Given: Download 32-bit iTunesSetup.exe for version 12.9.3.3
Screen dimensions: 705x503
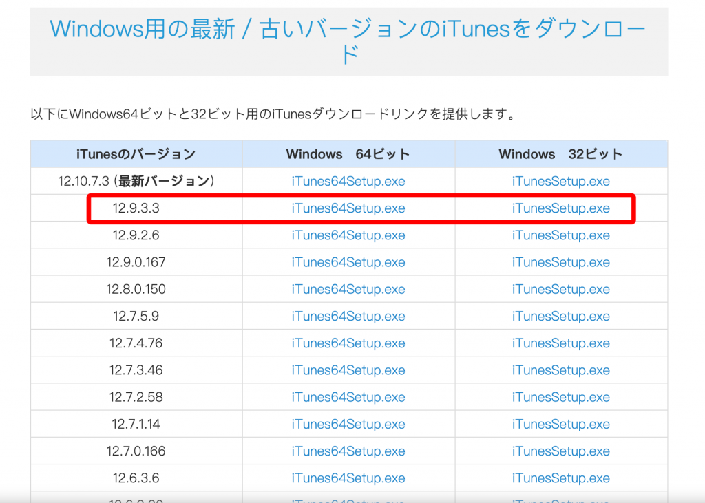Looking at the screenshot, I should [560, 208].
